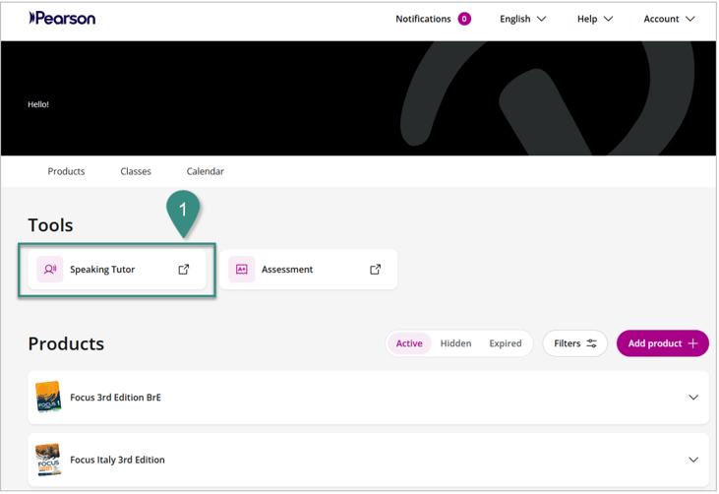Expand Focus 3rd Edition BrE chevron
The height and width of the screenshot is (494, 719).
click(x=693, y=398)
